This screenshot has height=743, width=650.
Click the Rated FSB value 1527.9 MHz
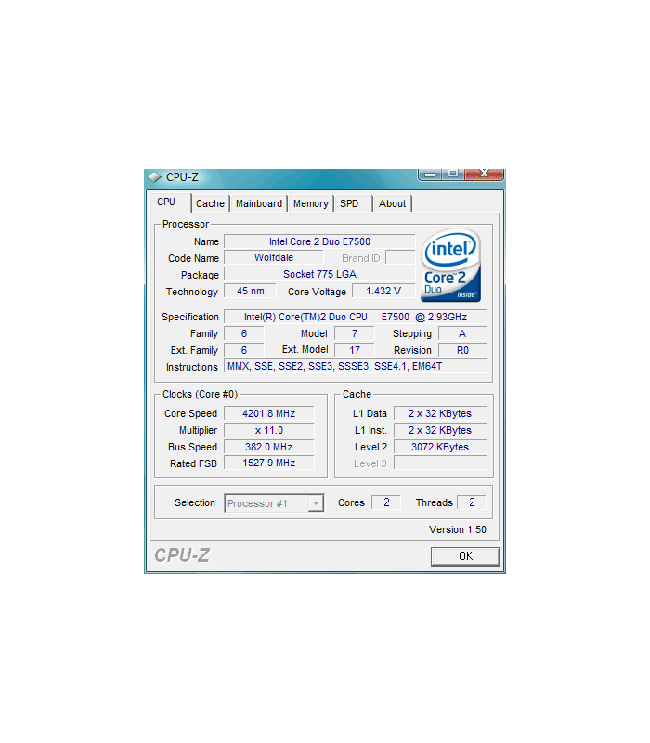pos(269,463)
